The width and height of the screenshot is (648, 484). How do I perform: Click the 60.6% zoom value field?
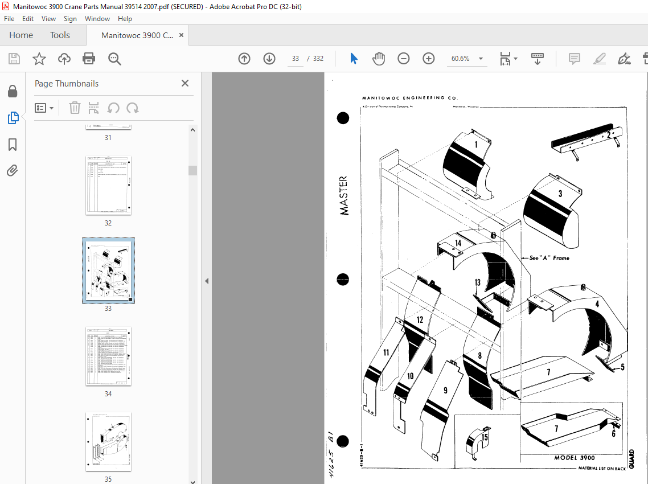point(460,59)
